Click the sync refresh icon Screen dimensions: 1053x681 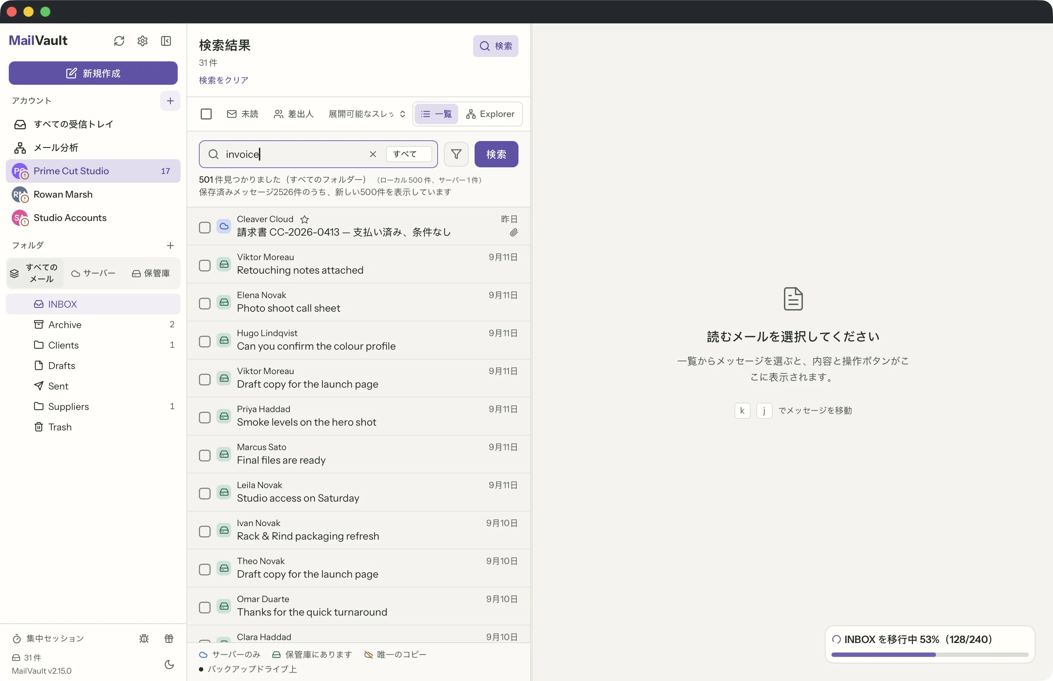tap(119, 41)
